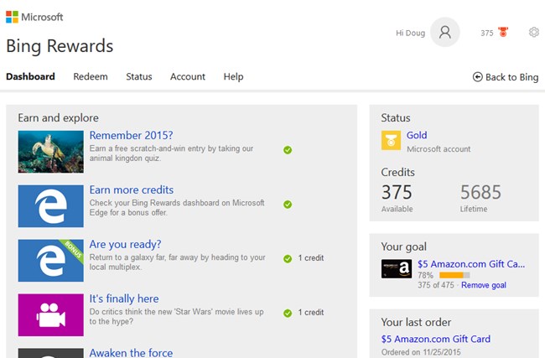Open the settings gear icon
The width and height of the screenshot is (545, 358).
tap(534, 33)
